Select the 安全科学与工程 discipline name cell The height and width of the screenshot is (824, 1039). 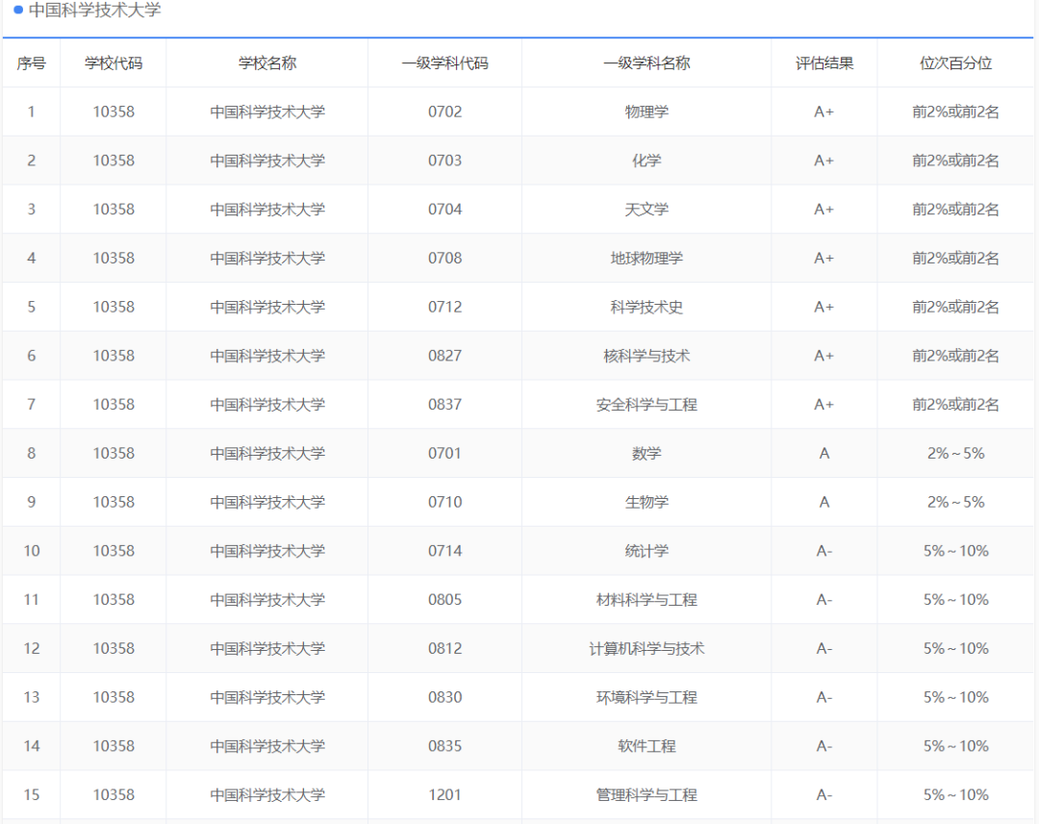point(646,405)
